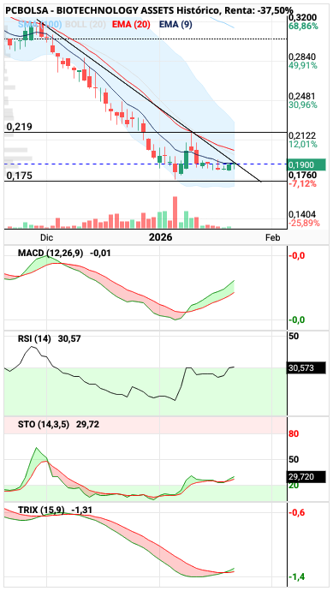Viewport: 333px width, 591px height.
Task: Select the EMA (20) indicator label
Action: click(131, 25)
